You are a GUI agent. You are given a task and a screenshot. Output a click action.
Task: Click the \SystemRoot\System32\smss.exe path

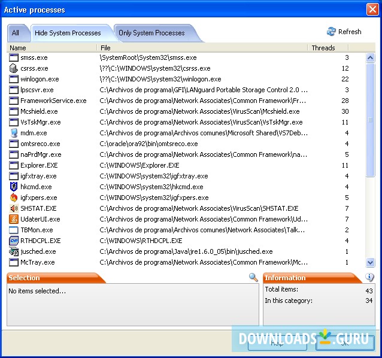[148, 57]
